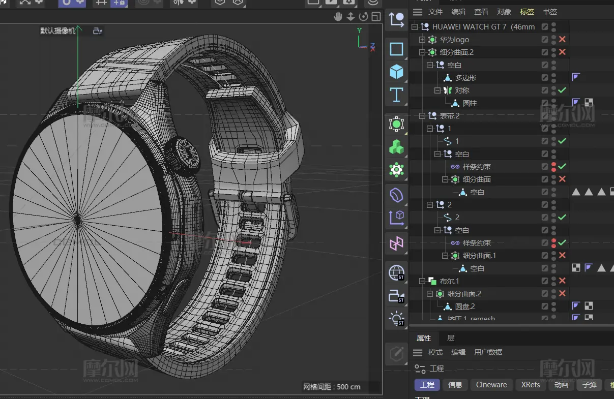The width and height of the screenshot is (614, 399).
Task: Open the green cubes Volume tool icon
Action: [x=396, y=147]
